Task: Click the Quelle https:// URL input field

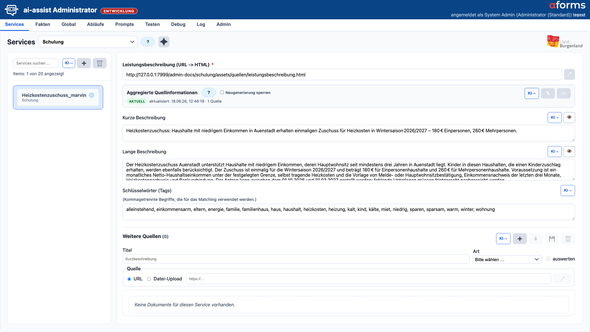Action: pyautogui.click(x=368, y=279)
